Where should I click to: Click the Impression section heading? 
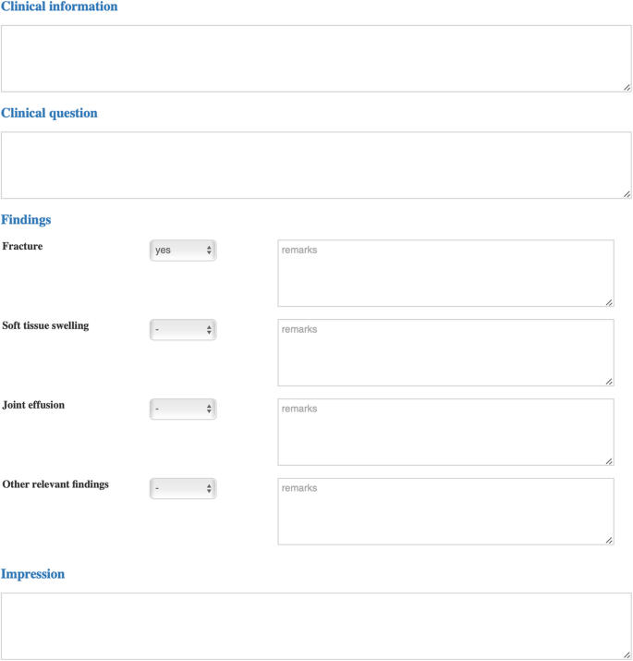[33, 574]
